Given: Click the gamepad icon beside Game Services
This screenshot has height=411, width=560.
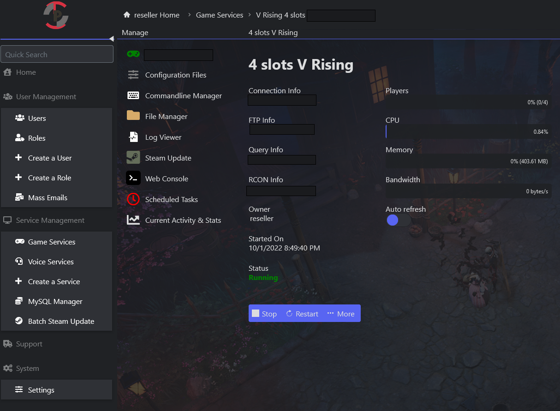Looking at the screenshot, I should click(19, 242).
